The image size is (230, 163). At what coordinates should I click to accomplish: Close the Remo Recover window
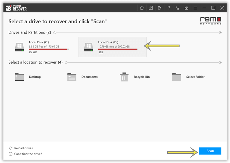pos(222,8)
